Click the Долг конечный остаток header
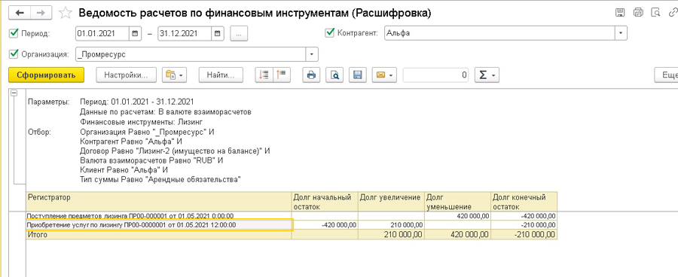The width and height of the screenshot is (678, 277). (524, 202)
